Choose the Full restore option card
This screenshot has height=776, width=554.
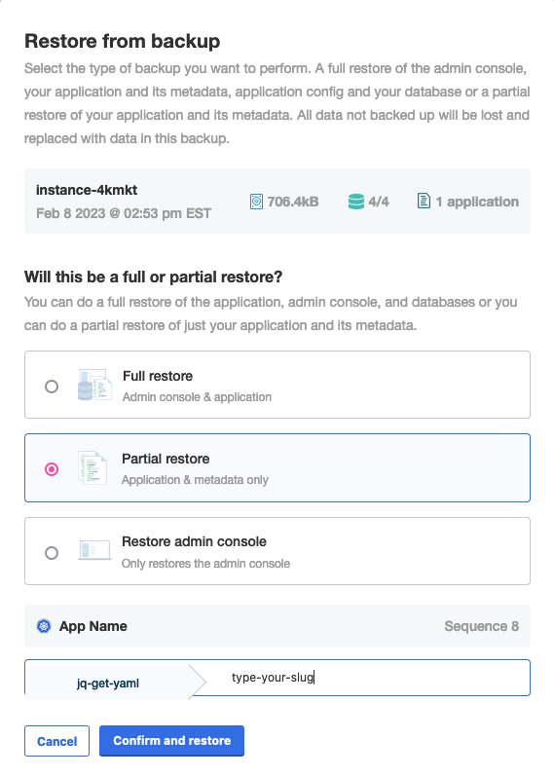pos(277,385)
